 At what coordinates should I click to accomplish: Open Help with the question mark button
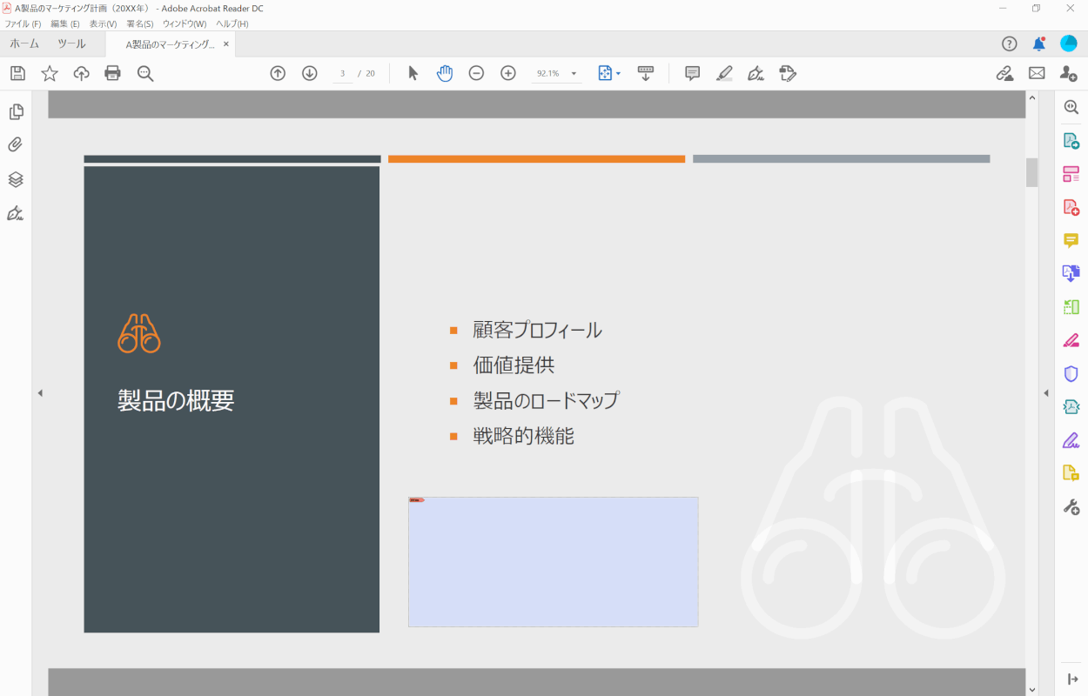[1008, 43]
